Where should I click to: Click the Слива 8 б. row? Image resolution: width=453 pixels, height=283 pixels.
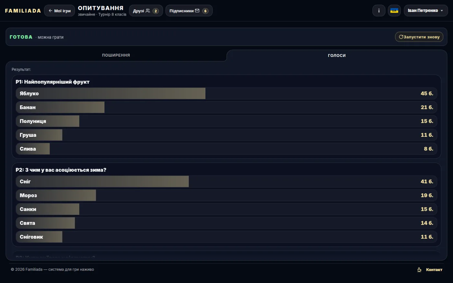tap(226, 149)
